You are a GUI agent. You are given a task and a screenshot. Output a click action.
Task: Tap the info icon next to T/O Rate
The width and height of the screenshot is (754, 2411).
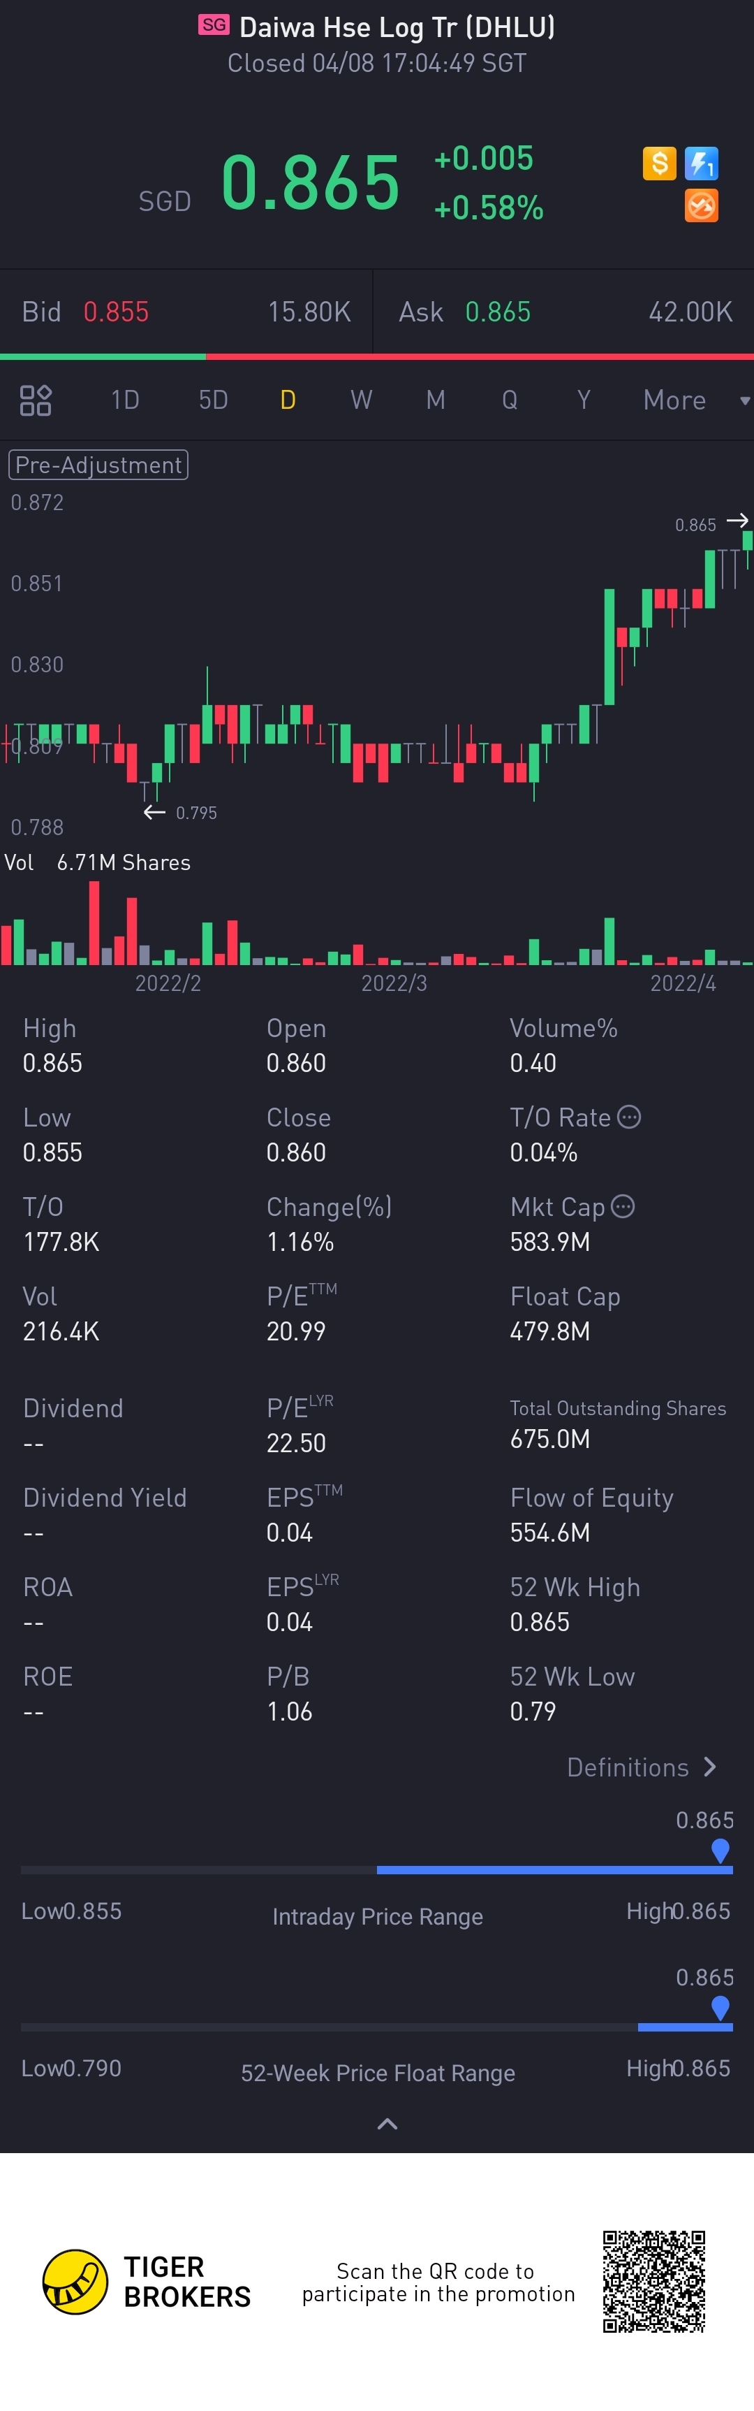pos(630,1117)
